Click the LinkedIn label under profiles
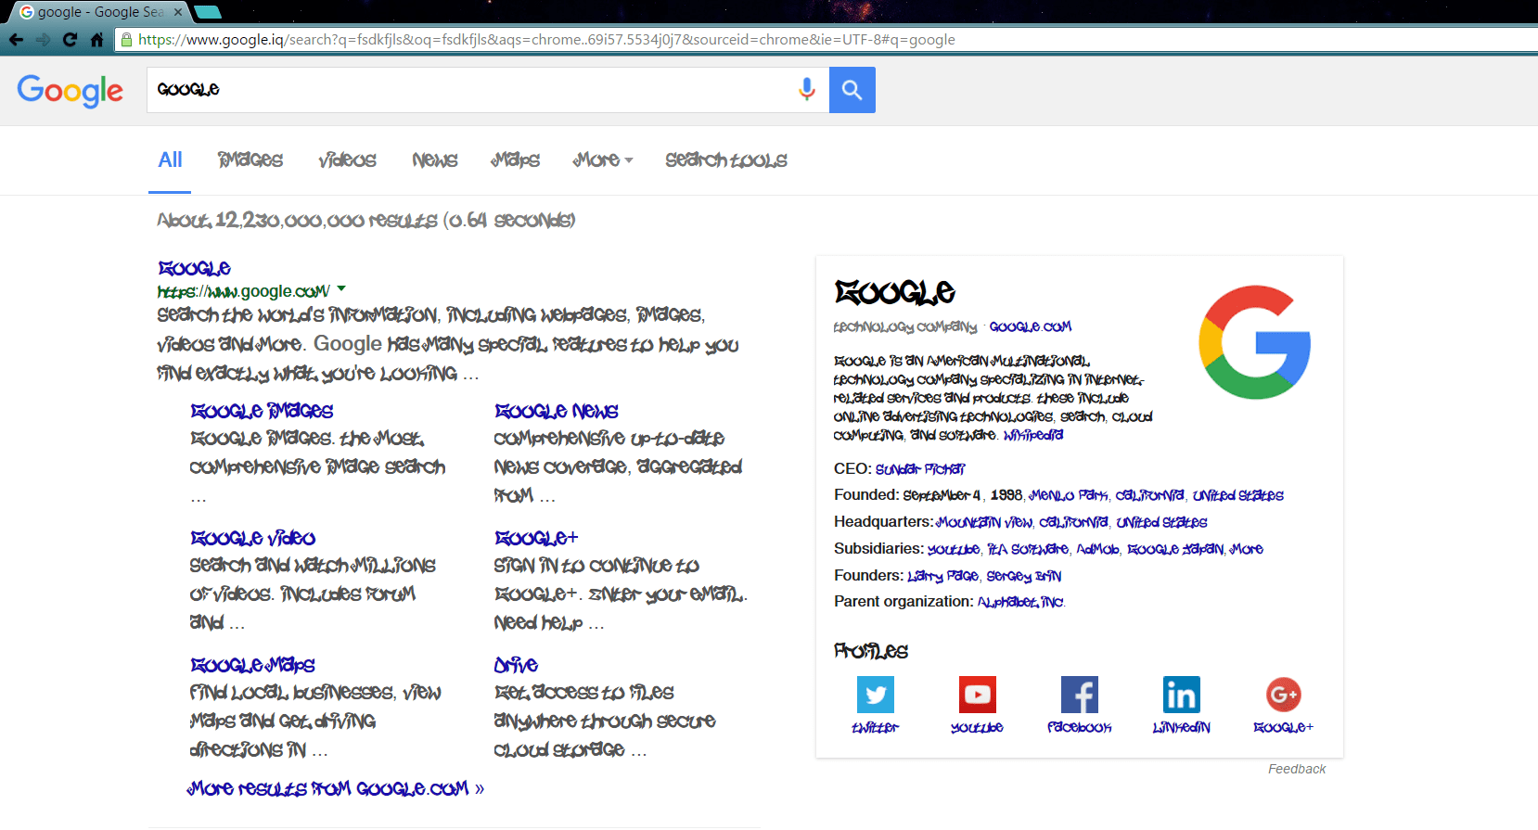This screenshot has height=830, width=1538. pos(1182,728)
